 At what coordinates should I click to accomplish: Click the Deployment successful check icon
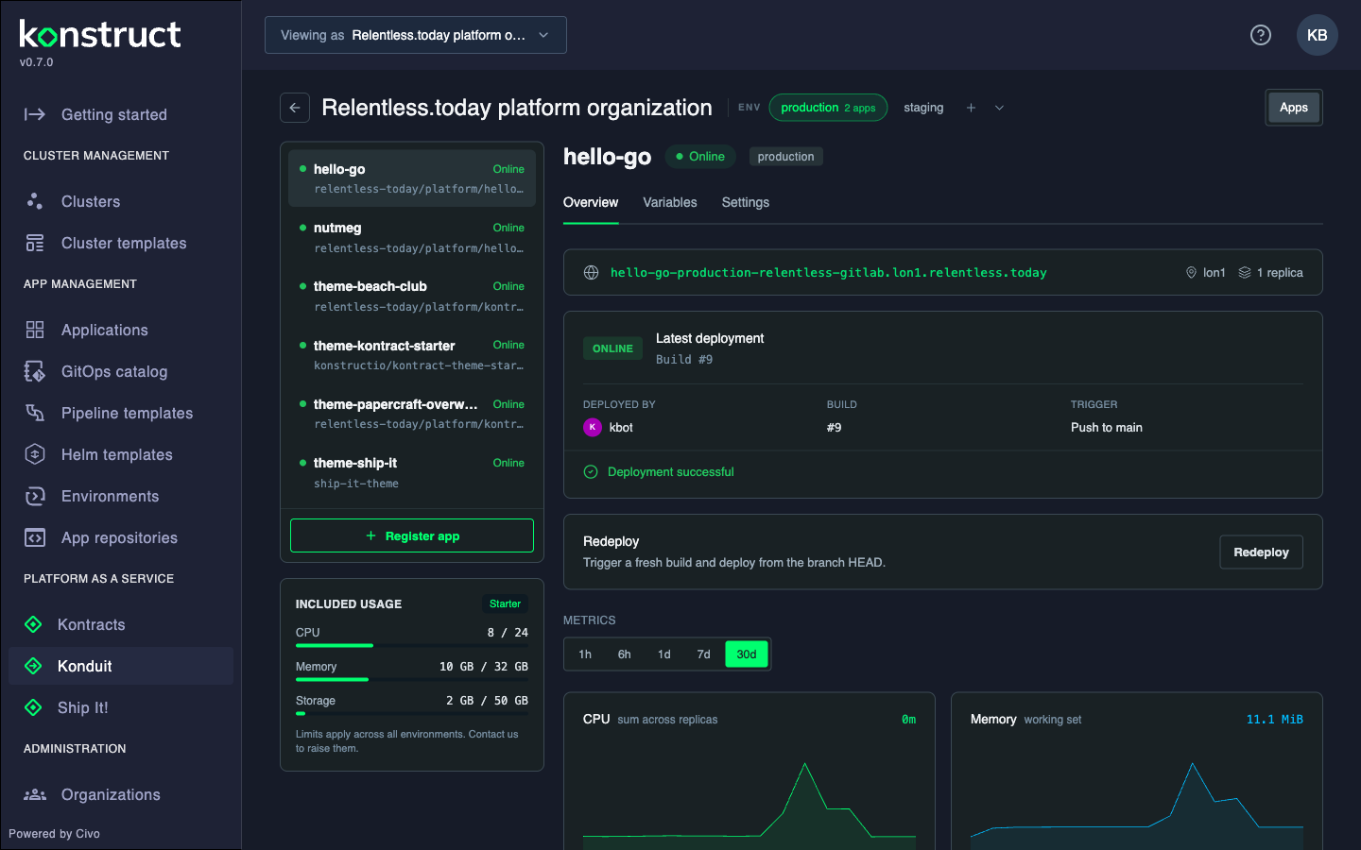coord(591,472)
